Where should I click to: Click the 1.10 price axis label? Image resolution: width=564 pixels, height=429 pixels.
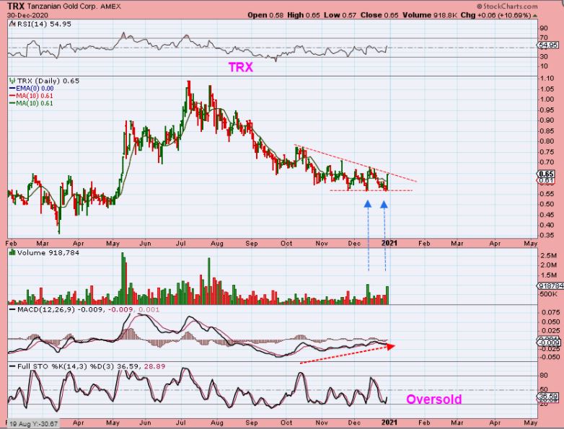tap(547, 79)
